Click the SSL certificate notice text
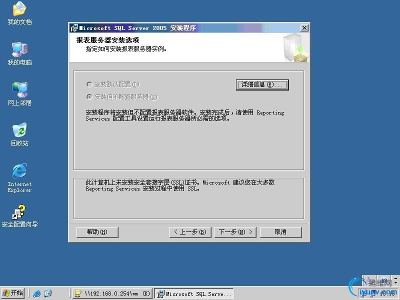This screenshot has width=400, height=300. pyautogui.click(x=180, y=185)
